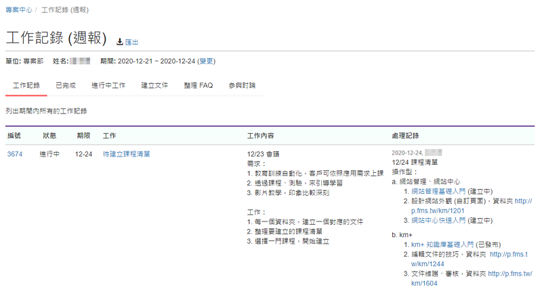Click the export download icon
Viewport: 542px width, 289px height.
[120, 42]
